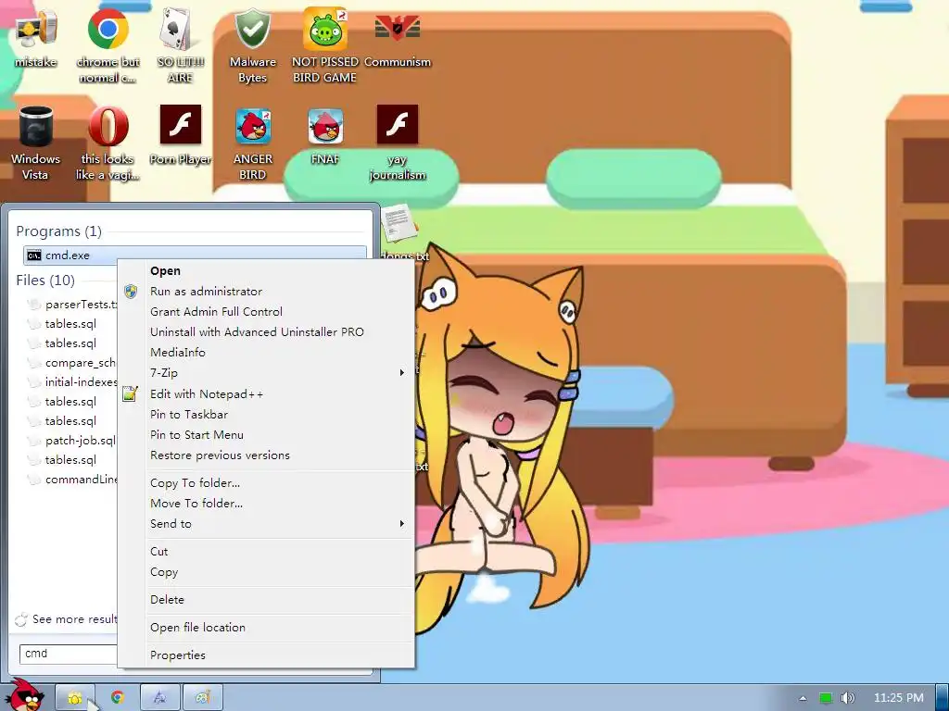
Task: Launch the Opera browser desktop shortcut
Action: click(x=108, y=143)
